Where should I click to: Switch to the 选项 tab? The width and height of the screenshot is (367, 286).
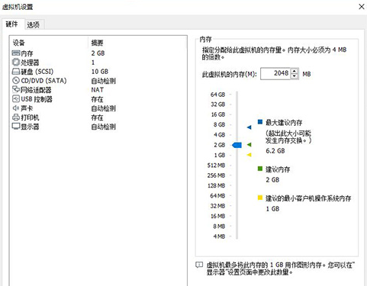pyautogui.click(x=34, y=25)
